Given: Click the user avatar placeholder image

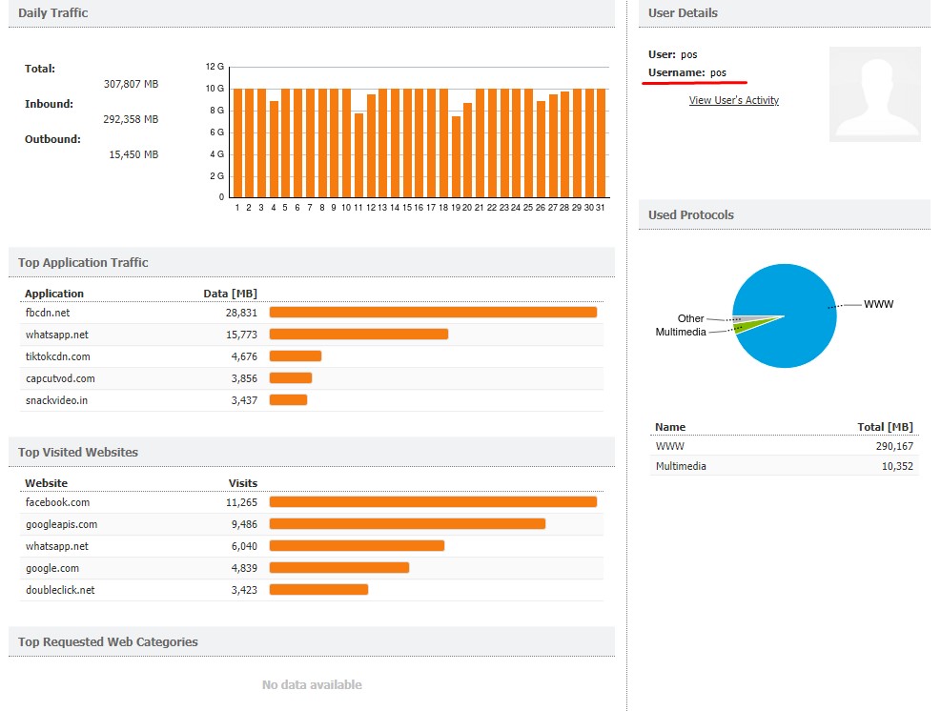Looking at the screenshot, I should pos(874,94).
